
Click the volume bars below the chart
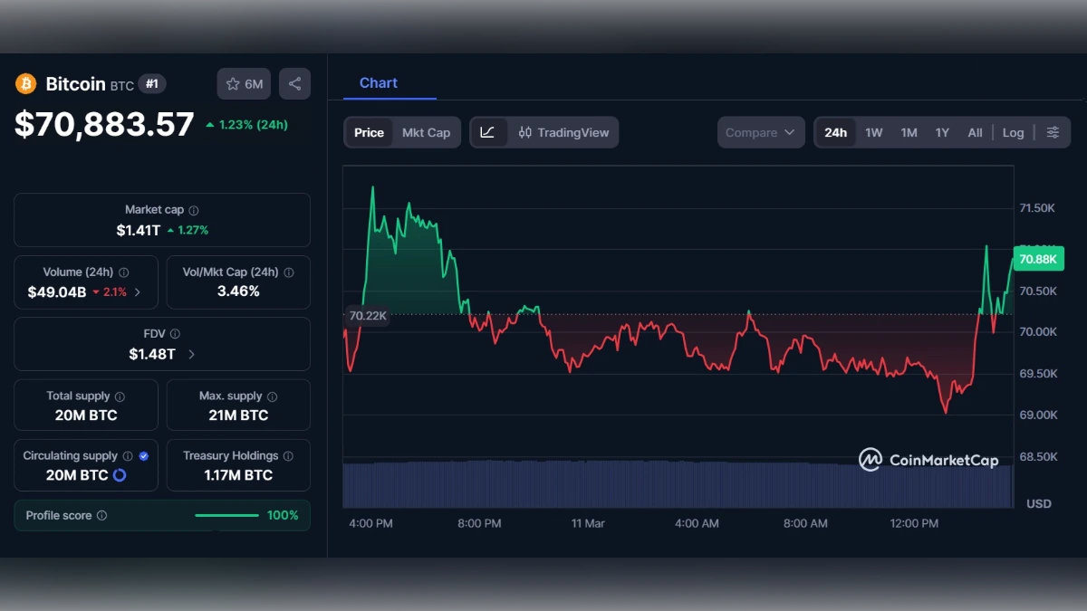click(x=634, y=486)
